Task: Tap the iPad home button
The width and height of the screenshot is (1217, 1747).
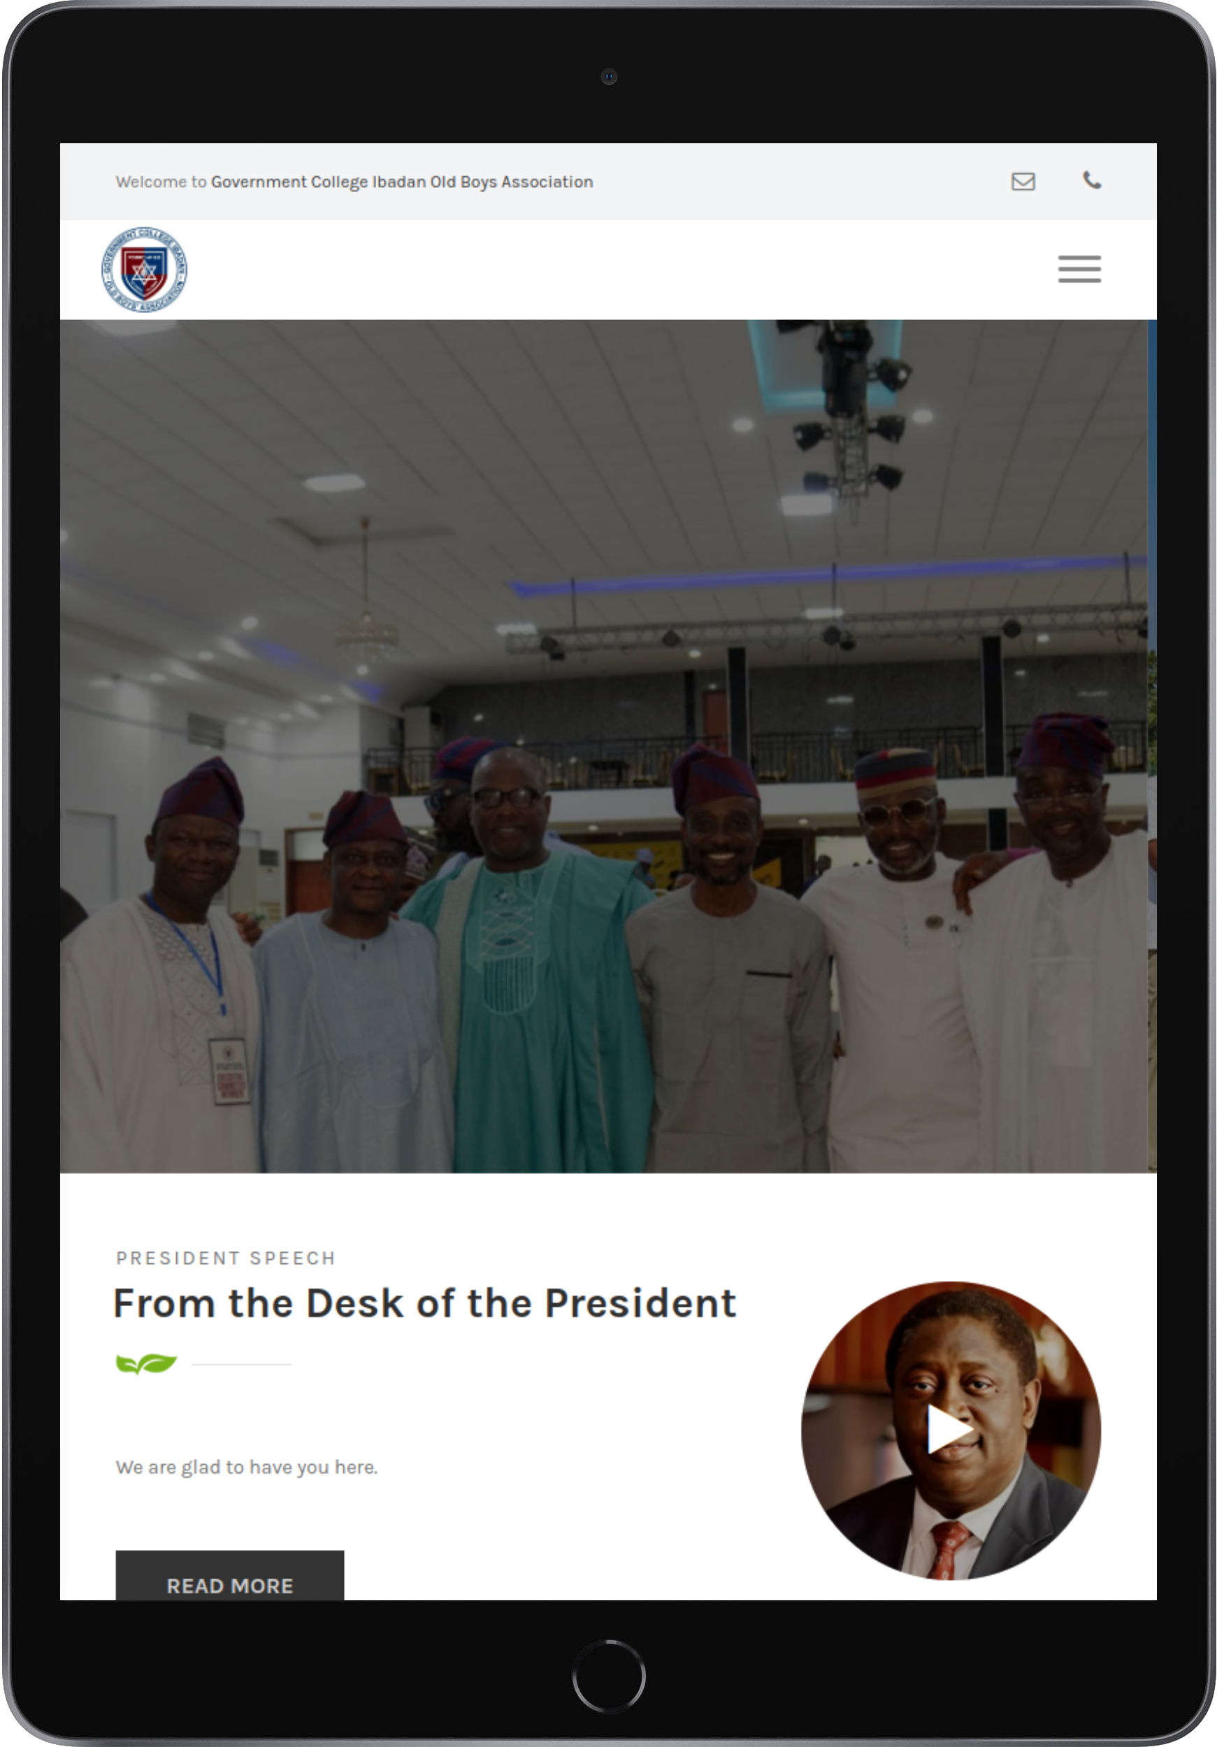Action: [x=608, y=1676]
